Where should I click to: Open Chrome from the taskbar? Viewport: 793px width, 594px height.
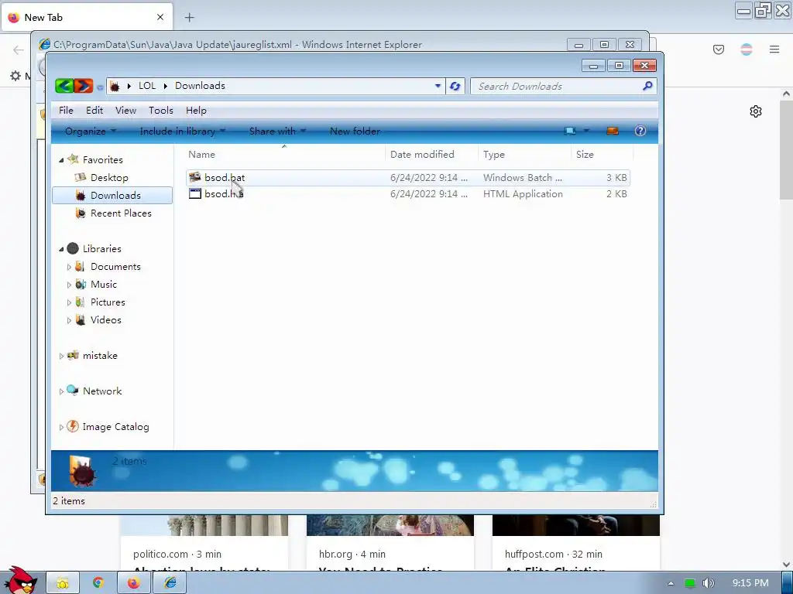(98, 583)
